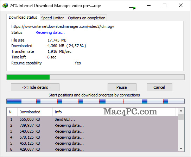This screenshot has height=157, width=191.
Task: Select connection row 453,125 KB
Action: (93, 143)
